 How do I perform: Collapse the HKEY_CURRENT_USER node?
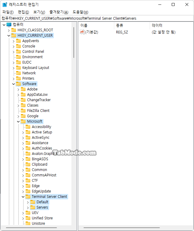tap(9, 36)
